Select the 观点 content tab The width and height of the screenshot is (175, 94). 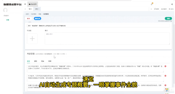coord(43,61)
